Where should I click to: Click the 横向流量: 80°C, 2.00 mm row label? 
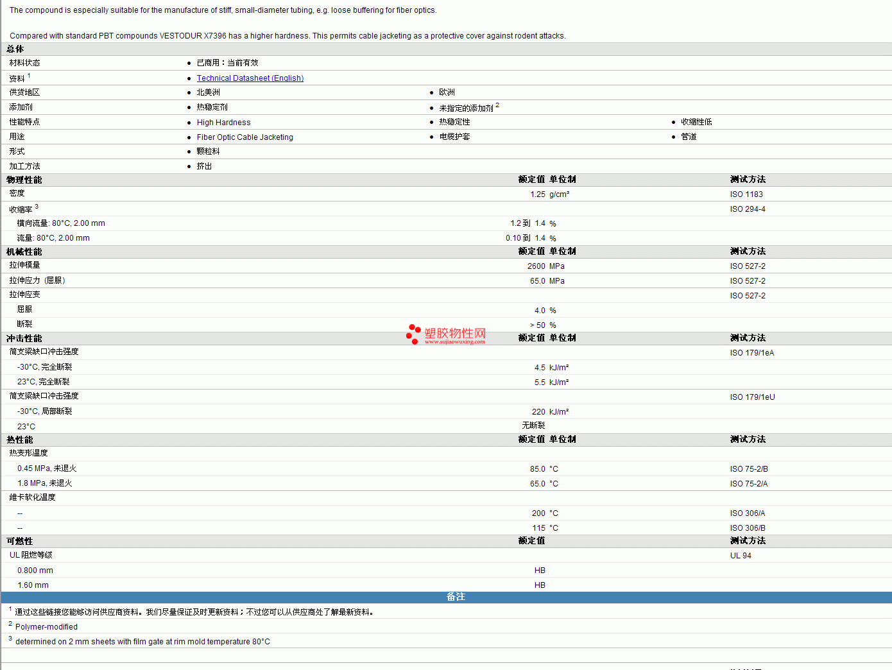coord(61,223)
